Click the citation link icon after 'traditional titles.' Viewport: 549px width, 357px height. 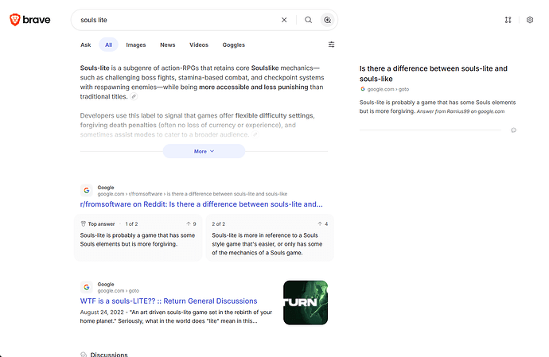point(134,96)
